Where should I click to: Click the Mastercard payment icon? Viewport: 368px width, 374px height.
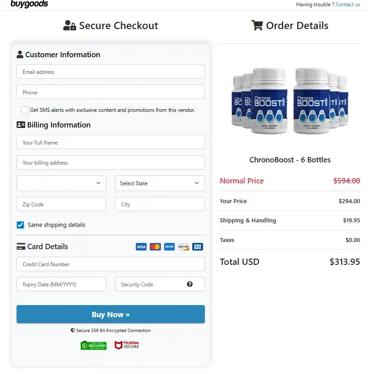[x=155, y=246]
